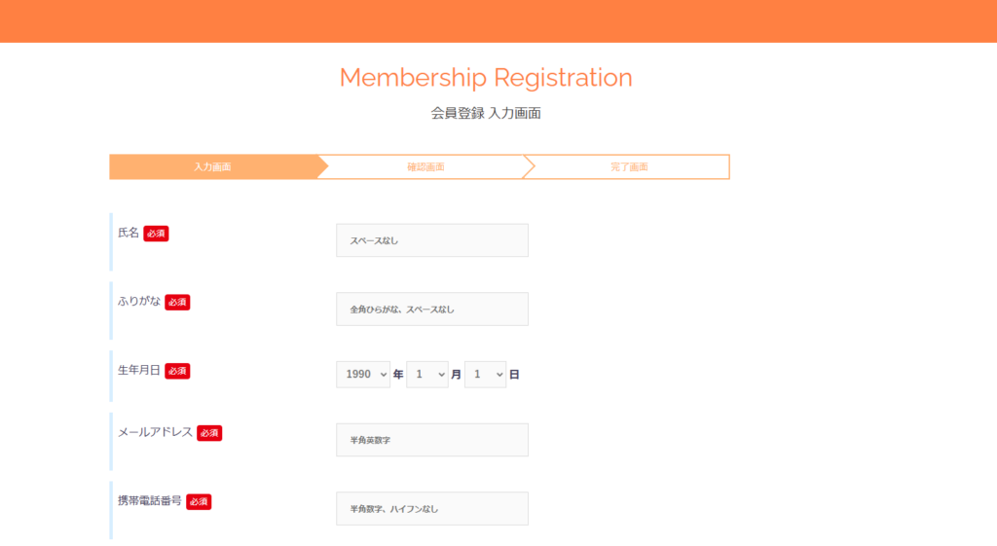The image size is (997, 546).
Task: Select the 入力画面 step tab
Action: pos(212,167)
